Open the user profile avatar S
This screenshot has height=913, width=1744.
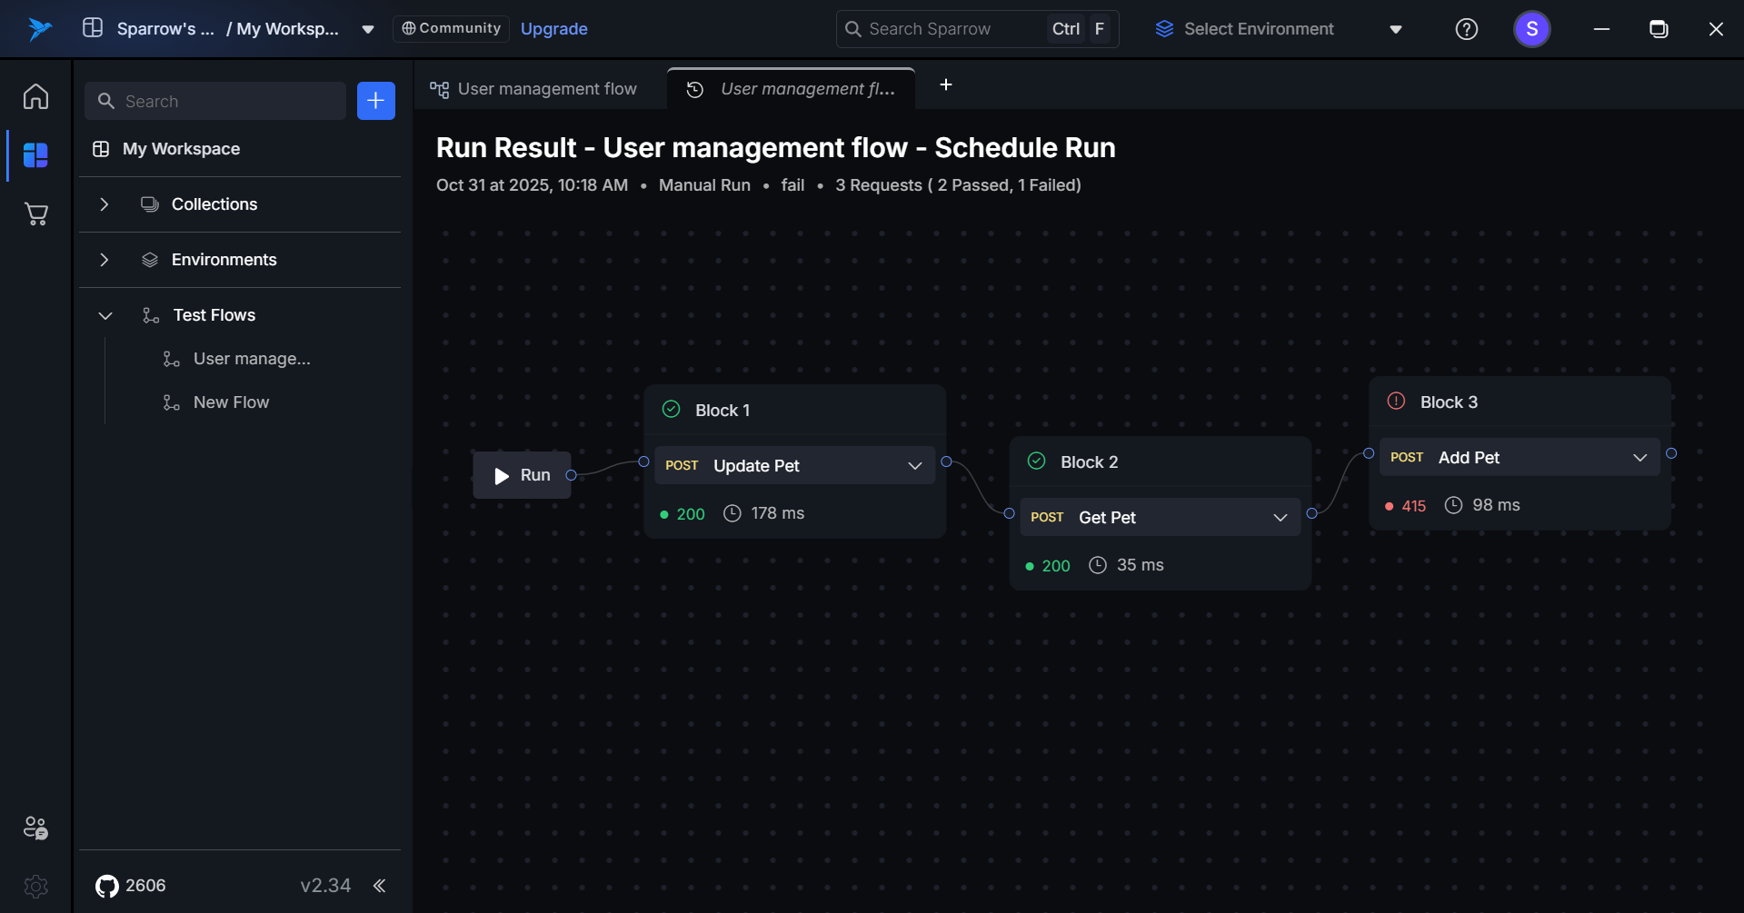(x=1531, y=29)
